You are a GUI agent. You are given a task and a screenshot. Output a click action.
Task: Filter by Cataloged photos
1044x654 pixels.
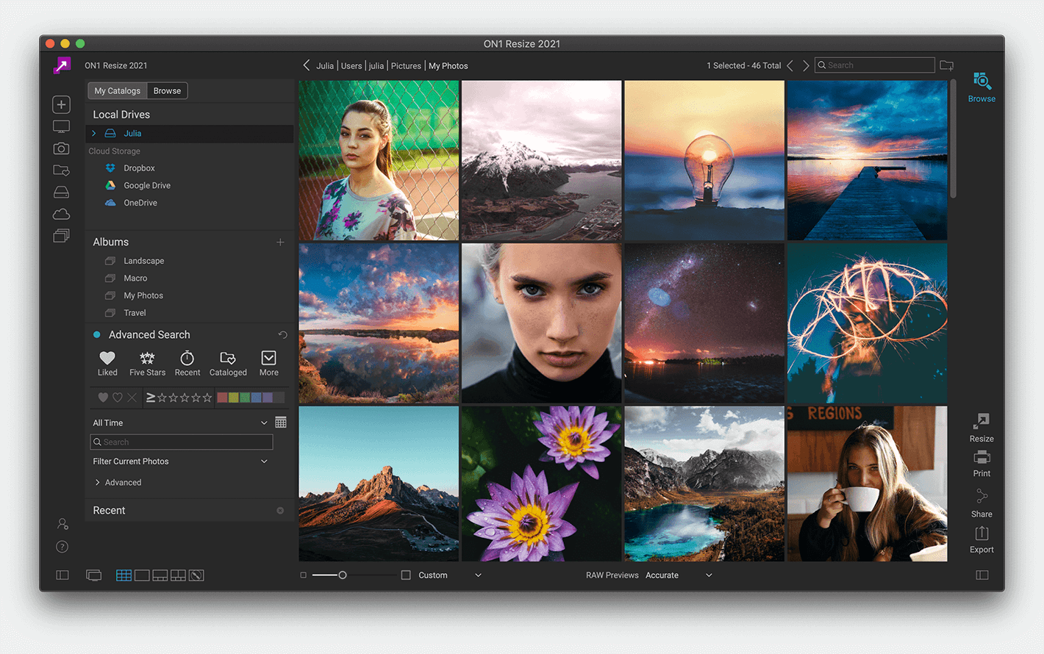[228, 364]
